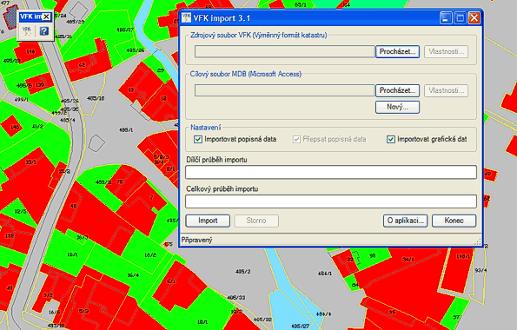Open the help question mark icon
Viewport: 517px width, 330px height.
(x=43, y=31)
